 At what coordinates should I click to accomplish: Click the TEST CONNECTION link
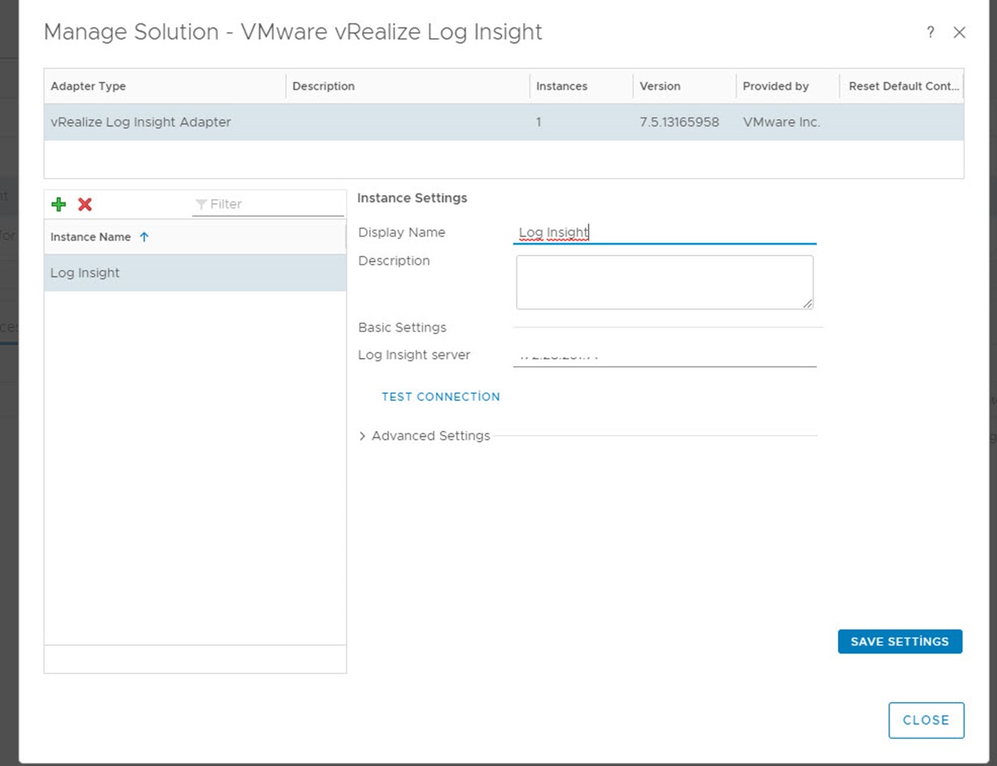click(441, 397)
